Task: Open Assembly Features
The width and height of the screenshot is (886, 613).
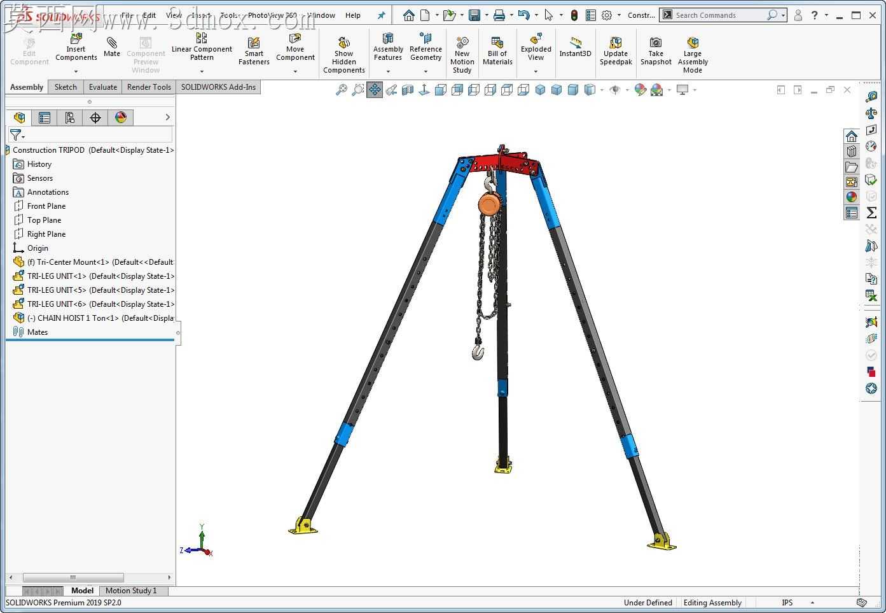Action: [x=388, y=48]
